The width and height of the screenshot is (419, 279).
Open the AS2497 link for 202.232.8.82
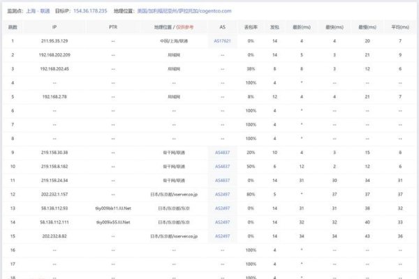(222, 236)
